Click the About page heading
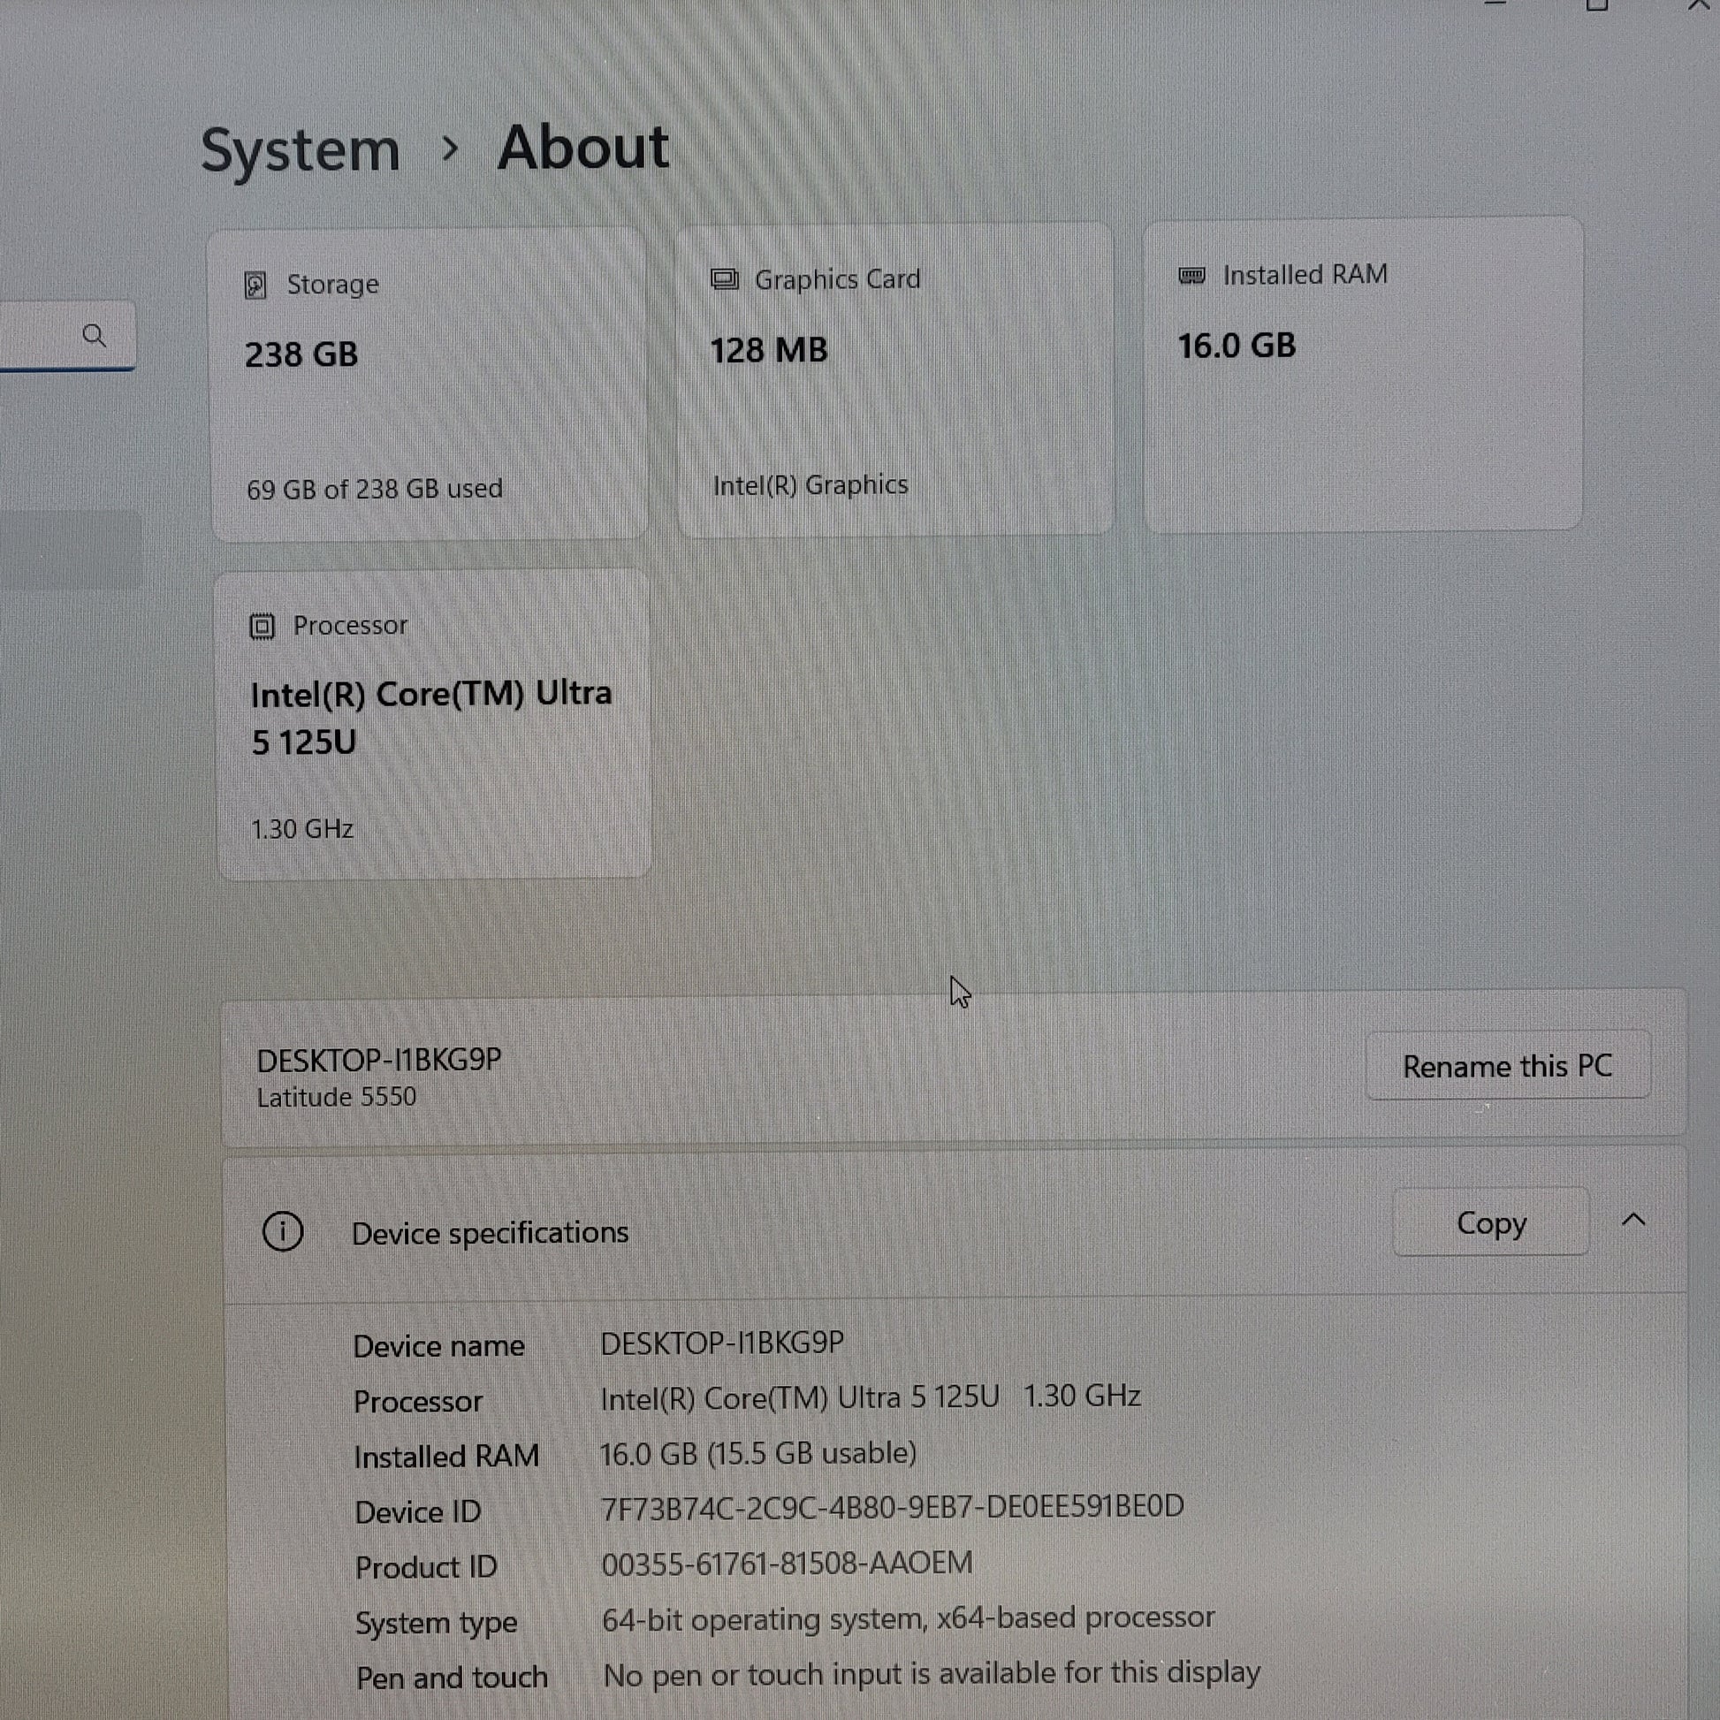1720x1720 pixels. coord(583,147)
